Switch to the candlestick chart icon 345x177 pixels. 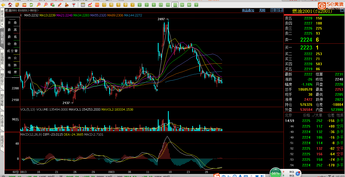(90, 5)
